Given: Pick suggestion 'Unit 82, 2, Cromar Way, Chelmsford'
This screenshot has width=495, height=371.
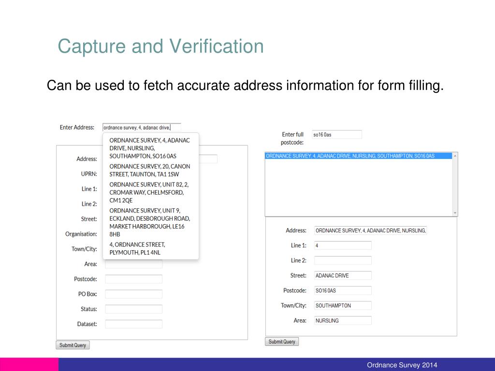Looking at the screenshot, I should click(x=150, y=192).
